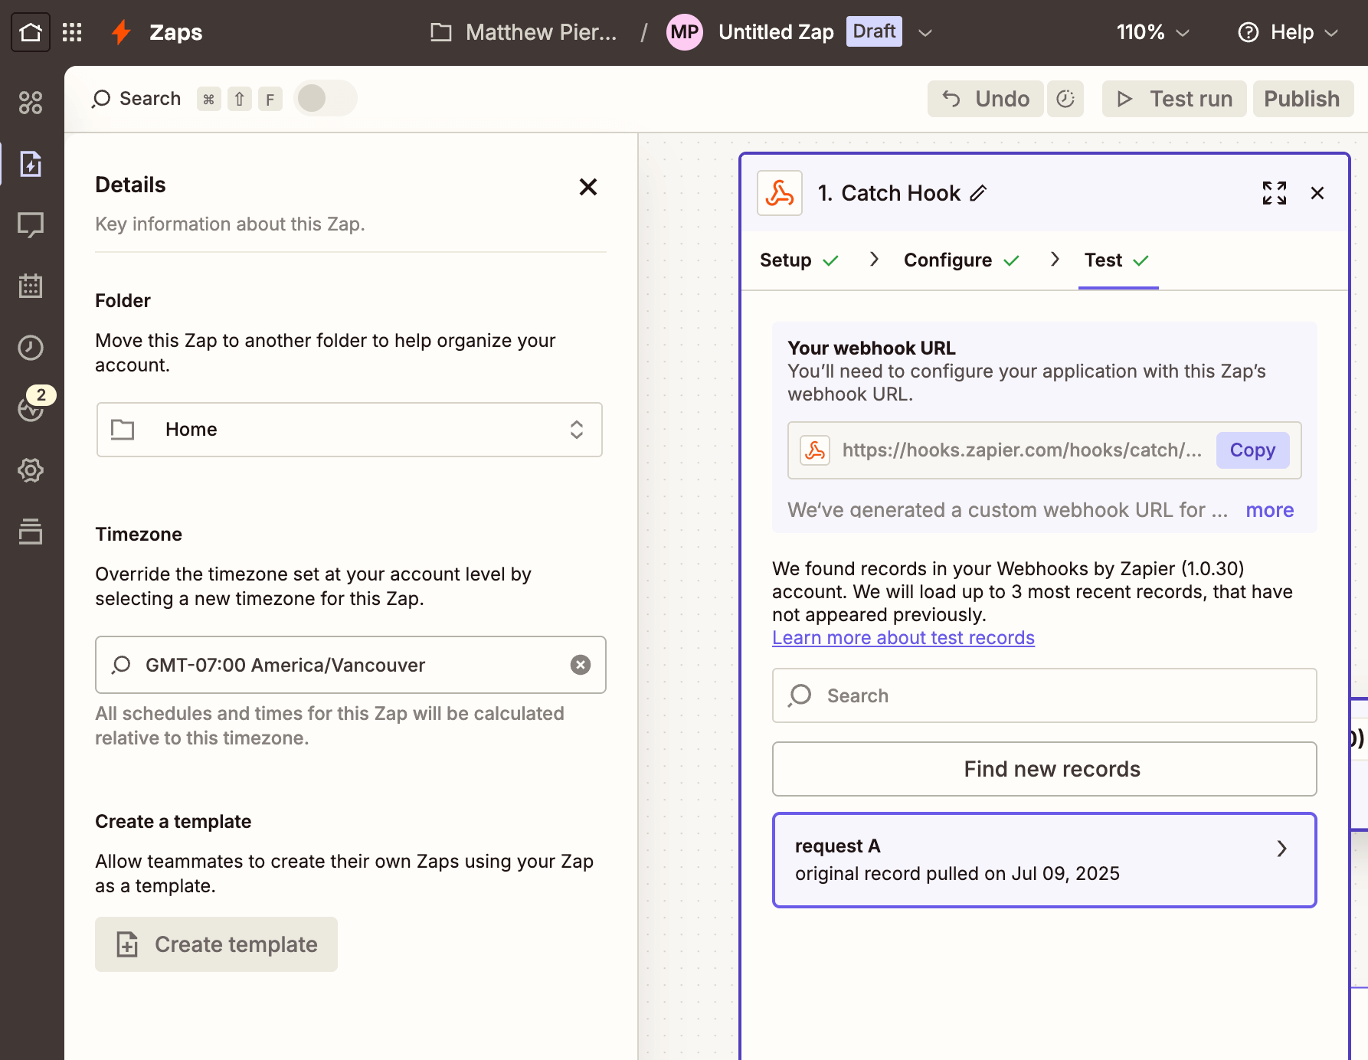
Task: Open the Matthew Pier... folder breadcrumb
Action: point(524,32)
